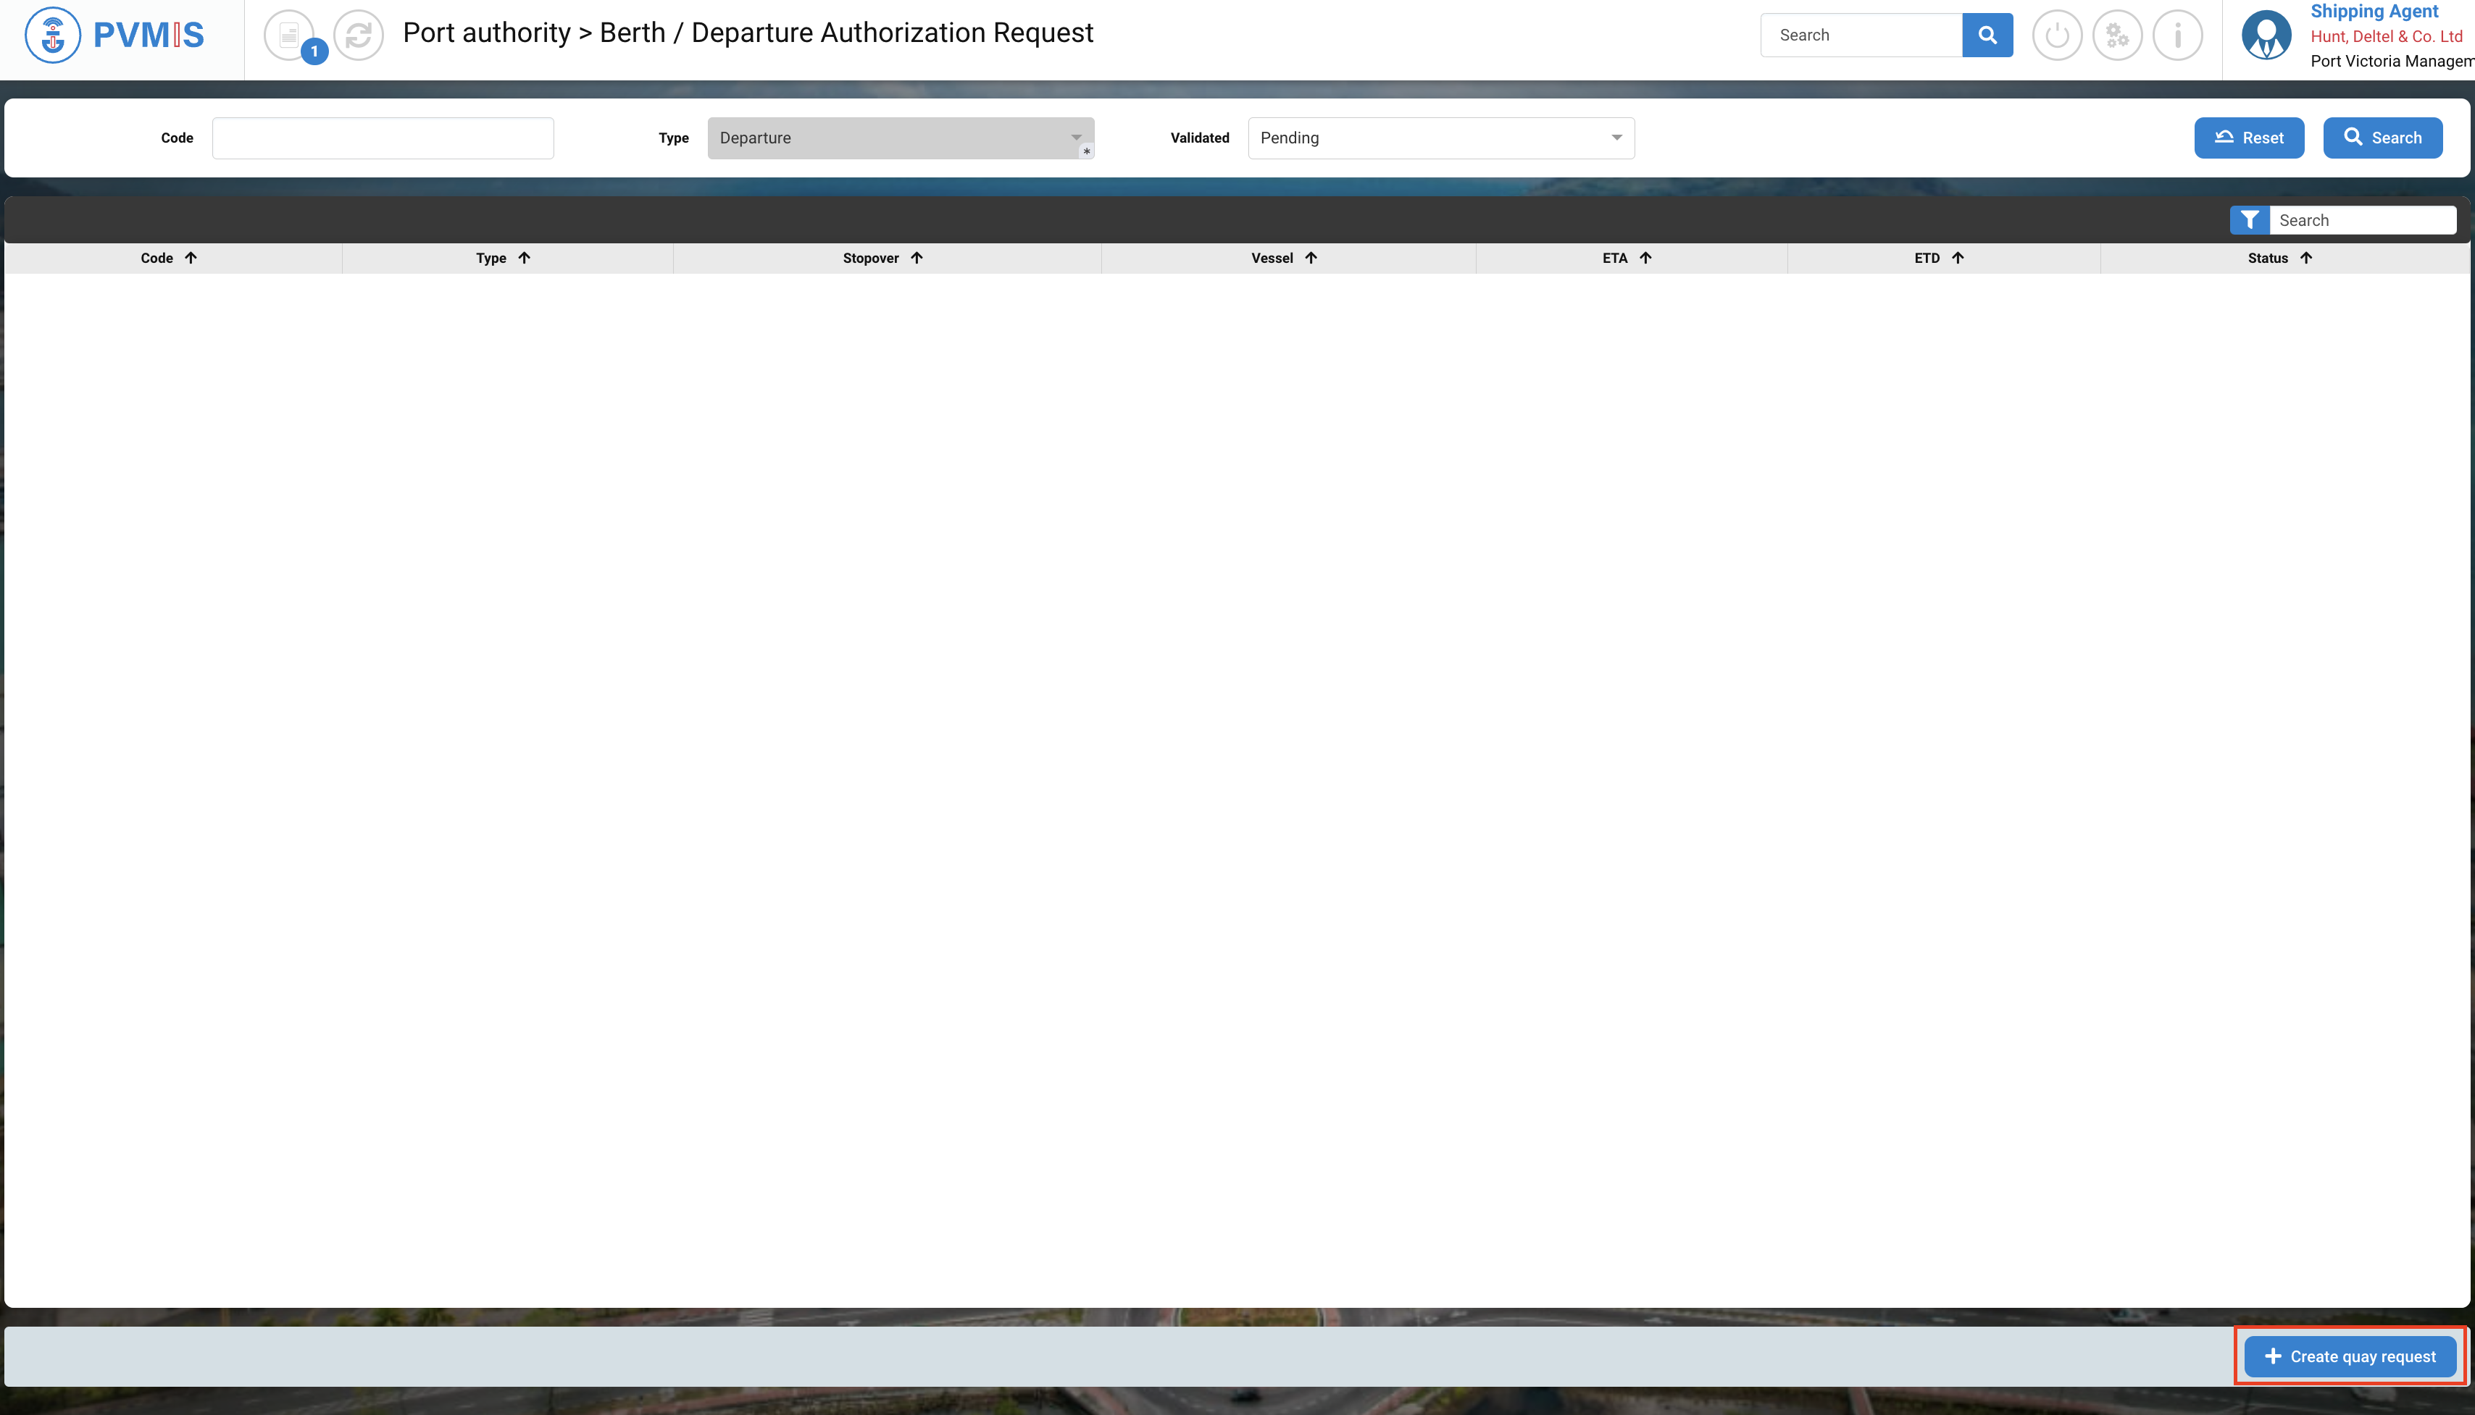Image resolution: width=2475 pixels, height=1415 pixels.
Task: Open the Type Departure dropdown
Action: coord(899,138)
